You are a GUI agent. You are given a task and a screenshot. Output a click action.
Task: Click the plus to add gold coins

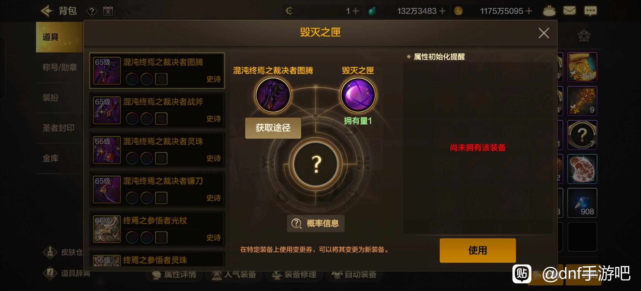[529, 11]
